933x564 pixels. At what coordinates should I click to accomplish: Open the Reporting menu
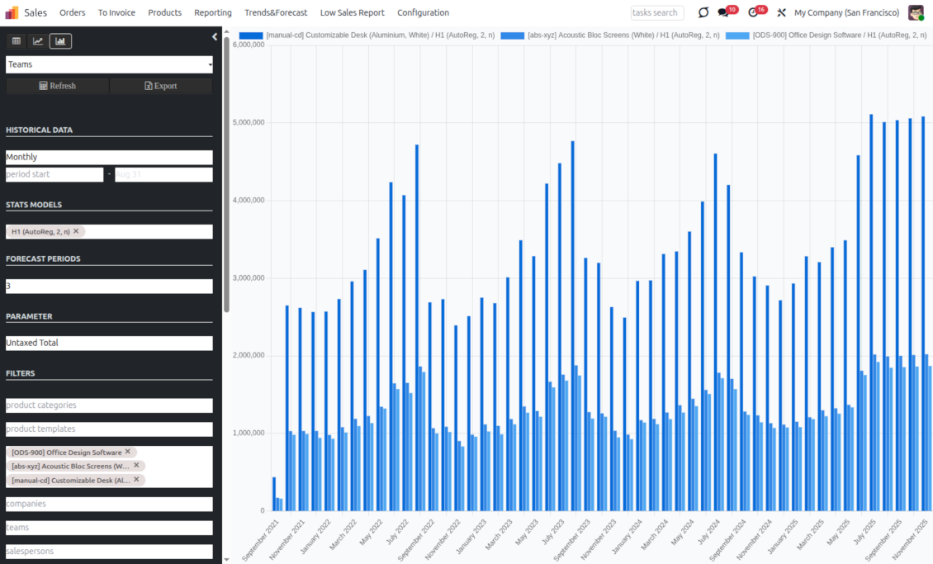pos(213,12)
